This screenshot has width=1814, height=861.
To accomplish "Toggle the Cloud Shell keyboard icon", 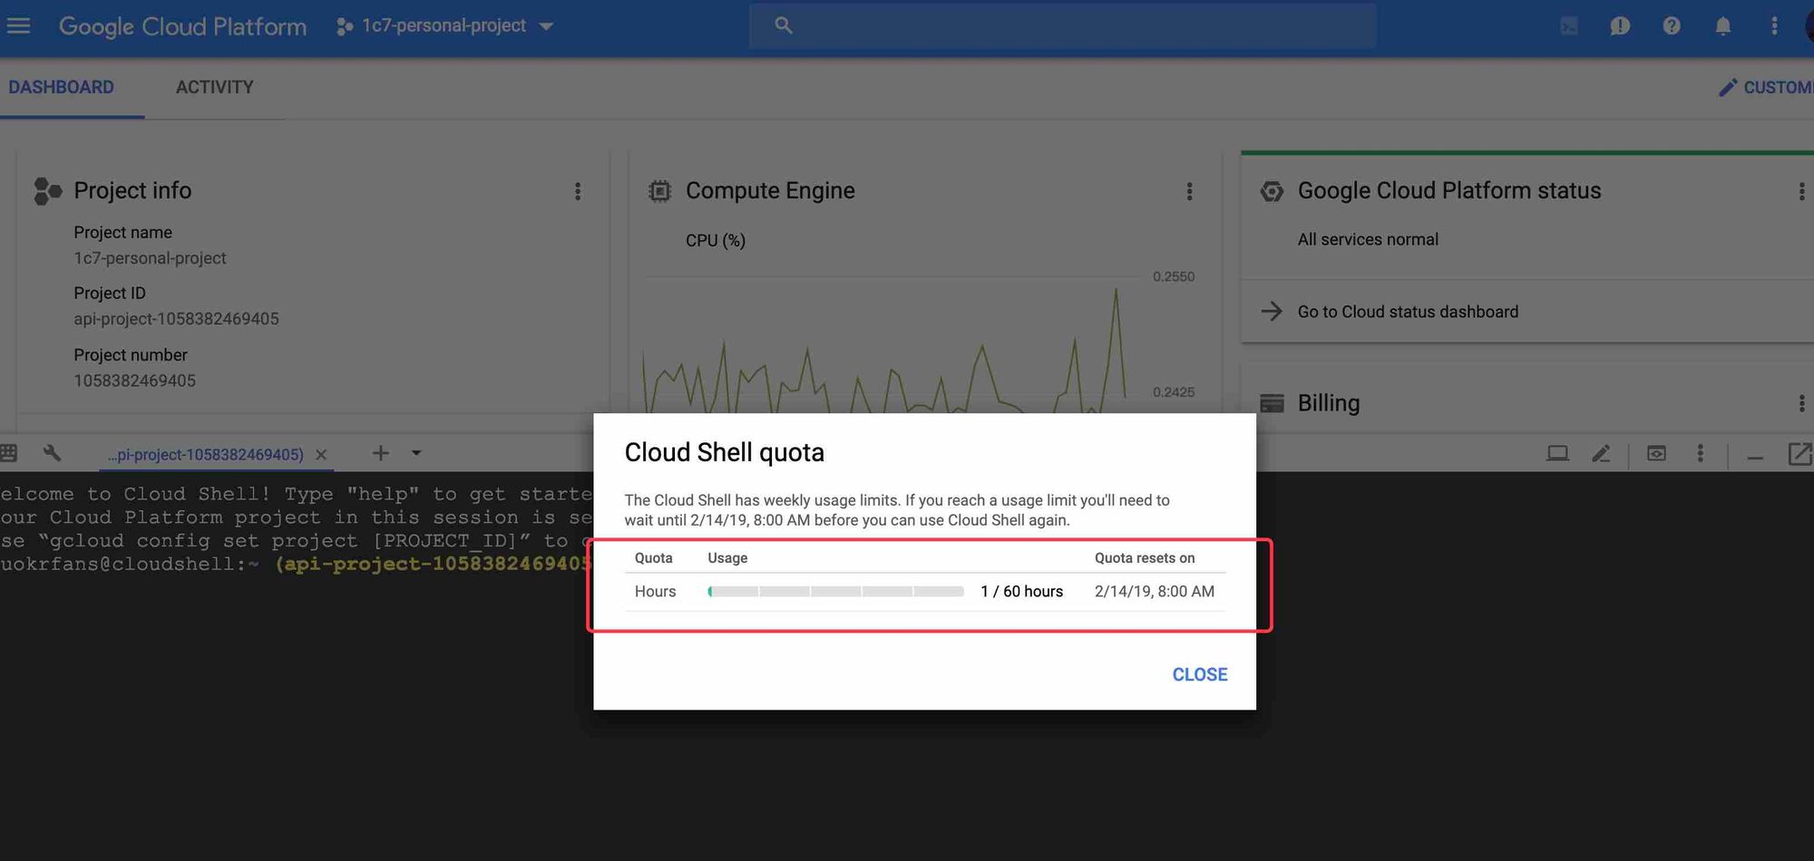I will click(9, 453).
